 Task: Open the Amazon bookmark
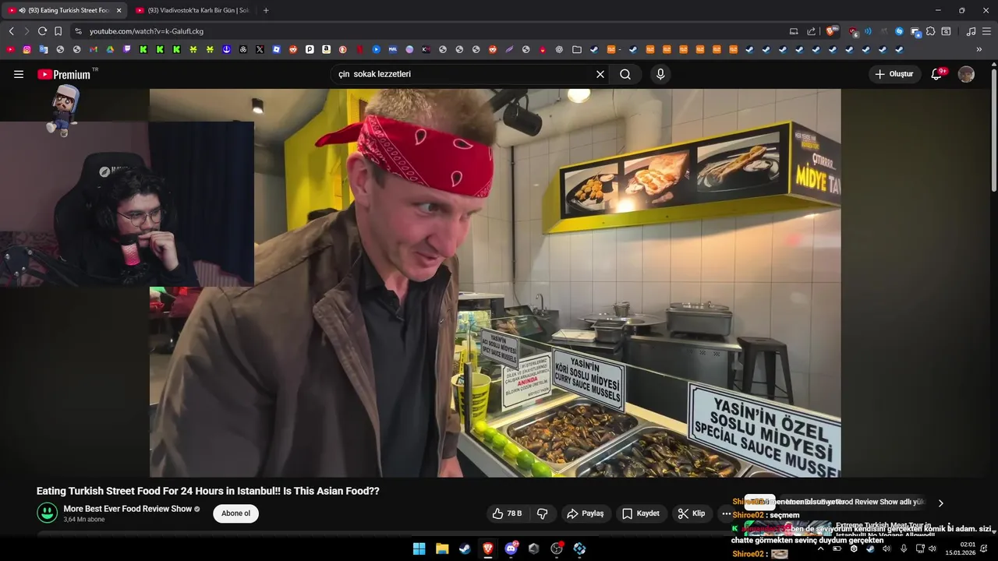click(x=326, y=49)
